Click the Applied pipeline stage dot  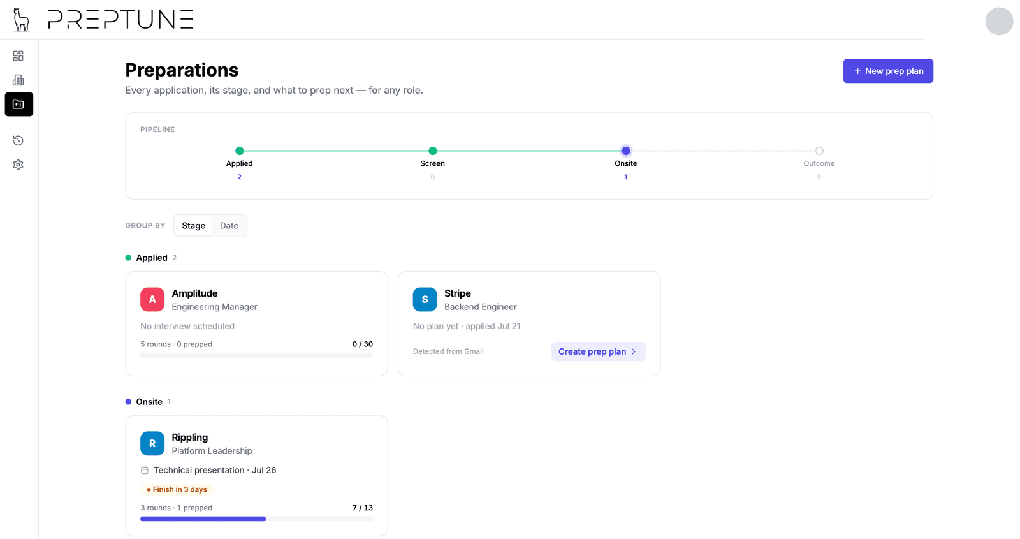[240, 151]
